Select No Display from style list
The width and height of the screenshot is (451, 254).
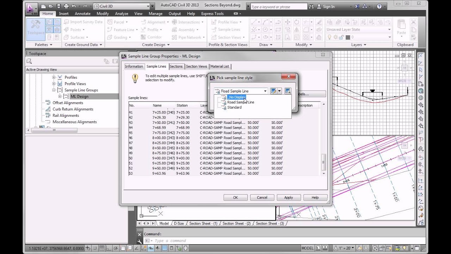pyautogui.click(x=237, y=97)
